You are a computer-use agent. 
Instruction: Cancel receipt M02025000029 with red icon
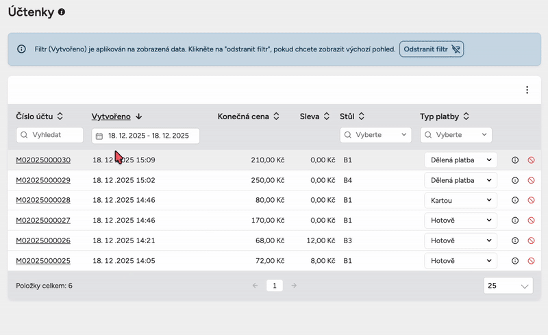531,180
